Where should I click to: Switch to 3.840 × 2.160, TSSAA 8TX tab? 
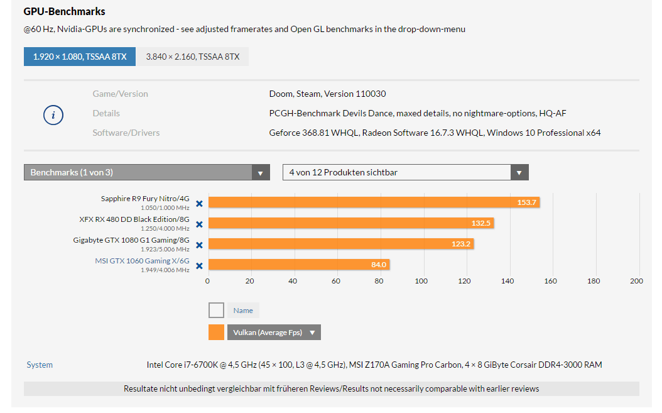click(x=192, y=57)
